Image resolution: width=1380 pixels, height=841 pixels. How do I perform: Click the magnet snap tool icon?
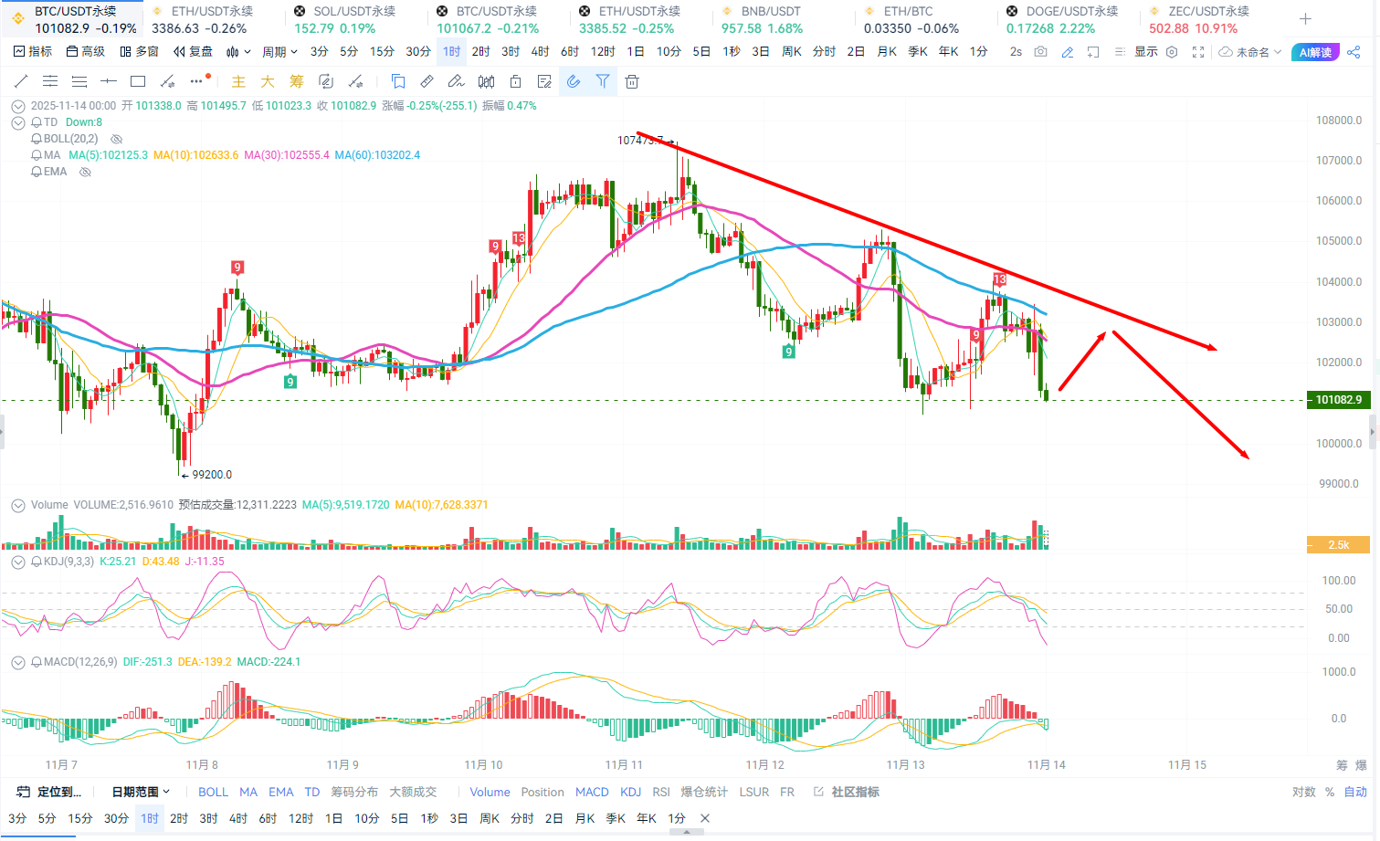[574, 82]
